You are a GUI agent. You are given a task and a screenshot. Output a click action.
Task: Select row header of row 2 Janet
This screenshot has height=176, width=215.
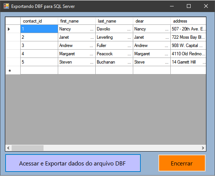pyautogui.click(x=13, y=37)
